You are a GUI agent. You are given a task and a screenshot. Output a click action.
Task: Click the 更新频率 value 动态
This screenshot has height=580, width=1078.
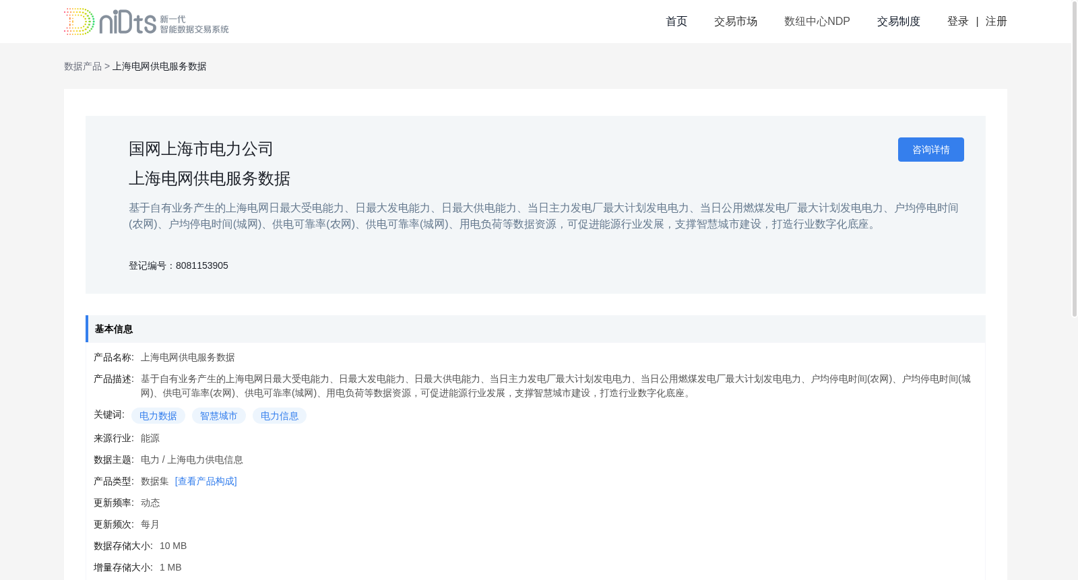tap(150, 503)
